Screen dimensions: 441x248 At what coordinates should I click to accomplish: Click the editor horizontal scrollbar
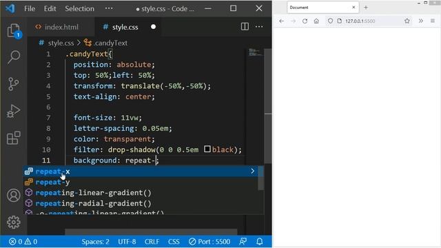pos(152,231)
